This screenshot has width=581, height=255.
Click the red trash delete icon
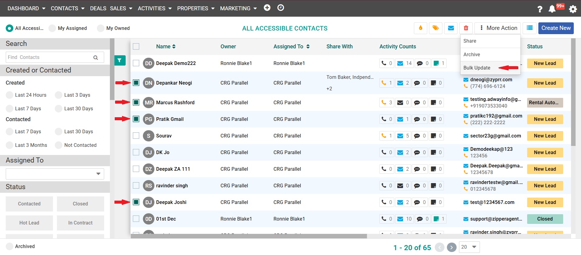tap(466, 28)
